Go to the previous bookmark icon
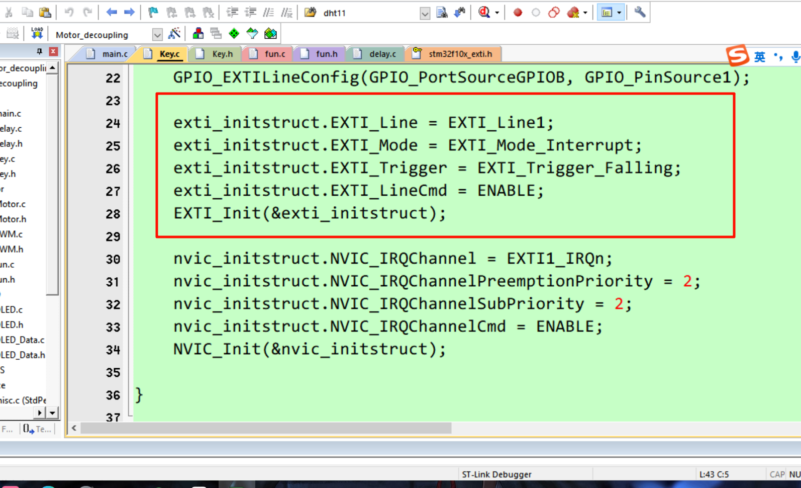This screenshot has height=488, width=801. pos(171,13)
